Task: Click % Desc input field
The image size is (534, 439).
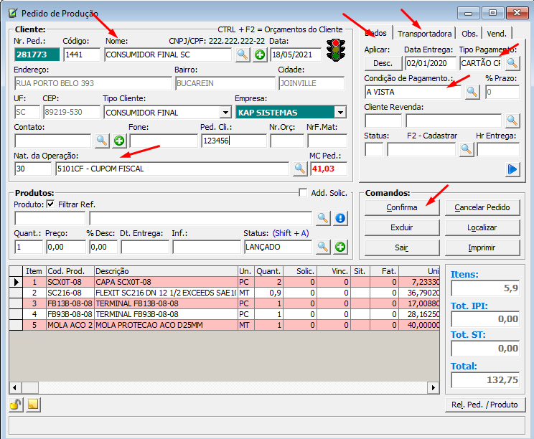Action: tap(103, 247)
